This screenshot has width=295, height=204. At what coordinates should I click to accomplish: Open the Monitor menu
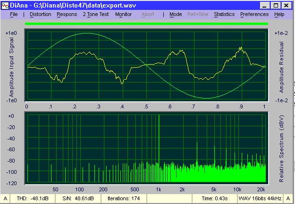tap(123, 14)
